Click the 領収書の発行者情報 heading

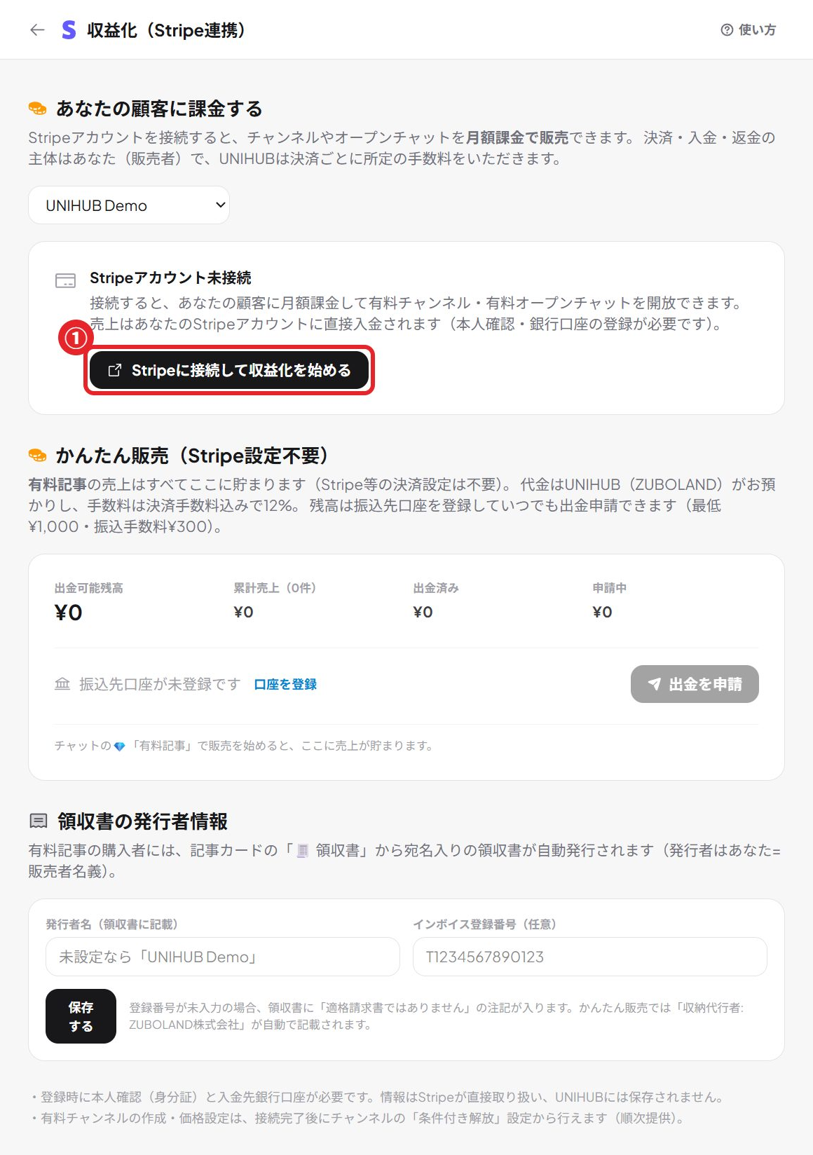143,821
